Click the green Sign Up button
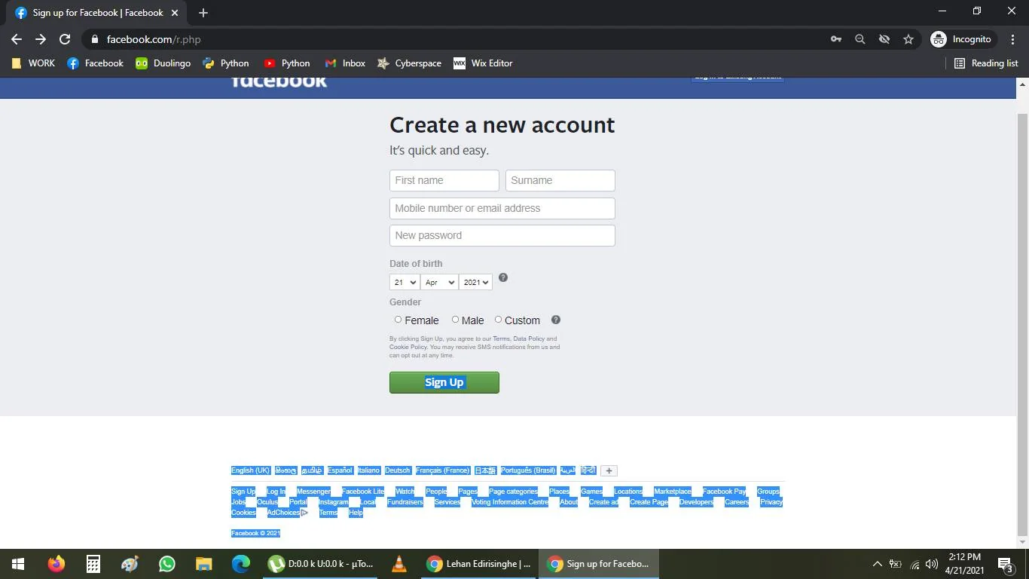This screenshot has width=1029, height=579. point(444,382)
